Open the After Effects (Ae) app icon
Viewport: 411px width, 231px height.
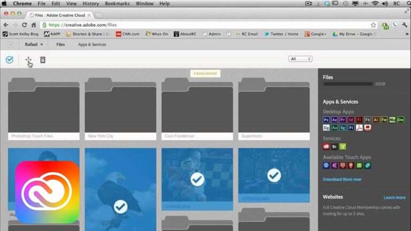tap(334, 120)
